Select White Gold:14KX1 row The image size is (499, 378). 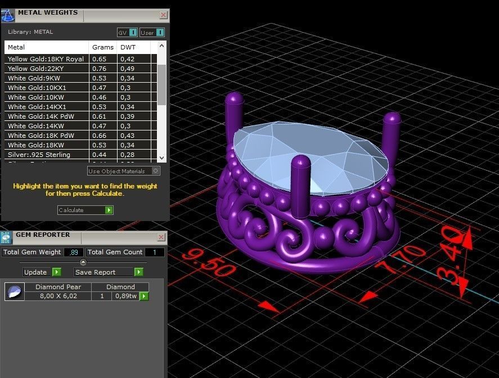click(81, 106)
